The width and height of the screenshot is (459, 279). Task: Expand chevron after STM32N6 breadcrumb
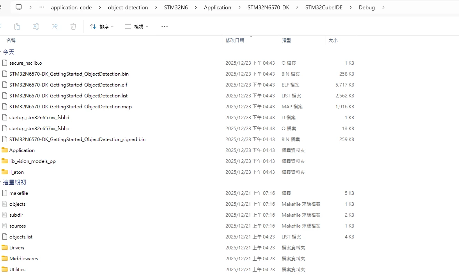click(196, 7)
